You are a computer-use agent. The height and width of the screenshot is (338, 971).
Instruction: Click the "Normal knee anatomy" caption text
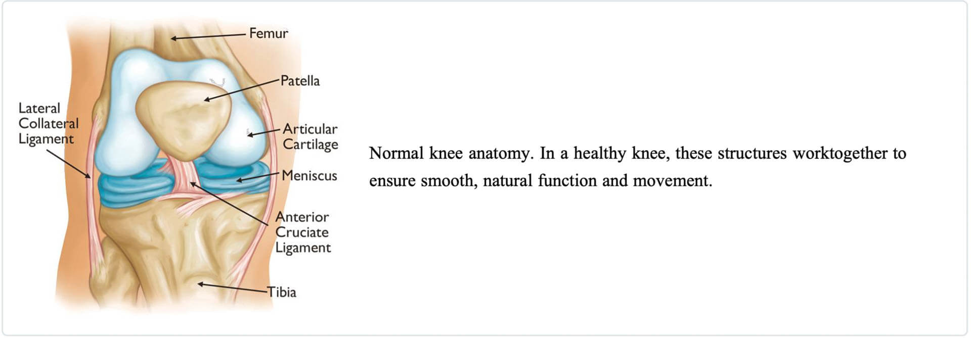point(451,153)
